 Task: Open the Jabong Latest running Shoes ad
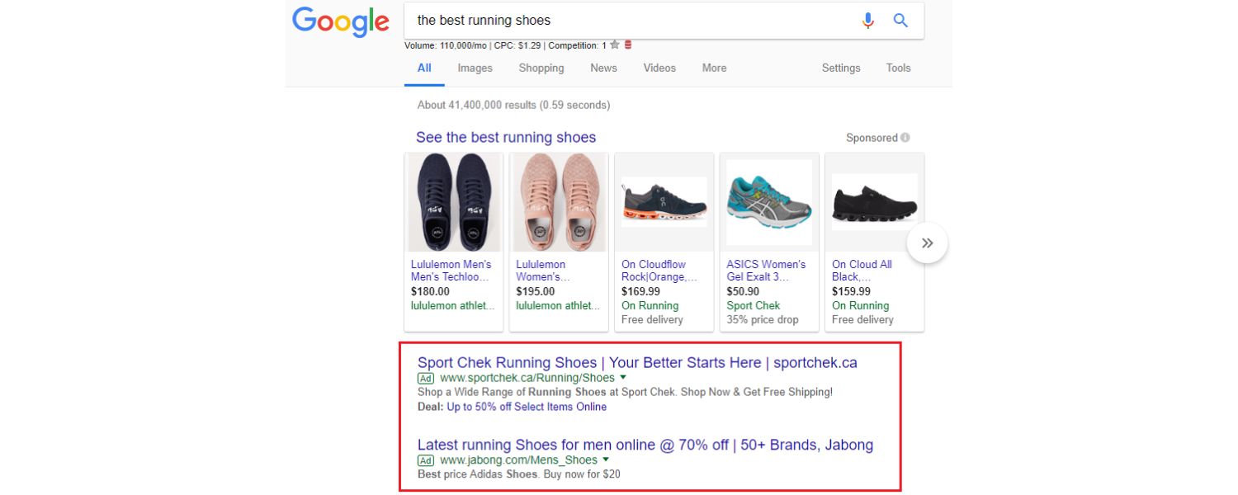[645, 445]
